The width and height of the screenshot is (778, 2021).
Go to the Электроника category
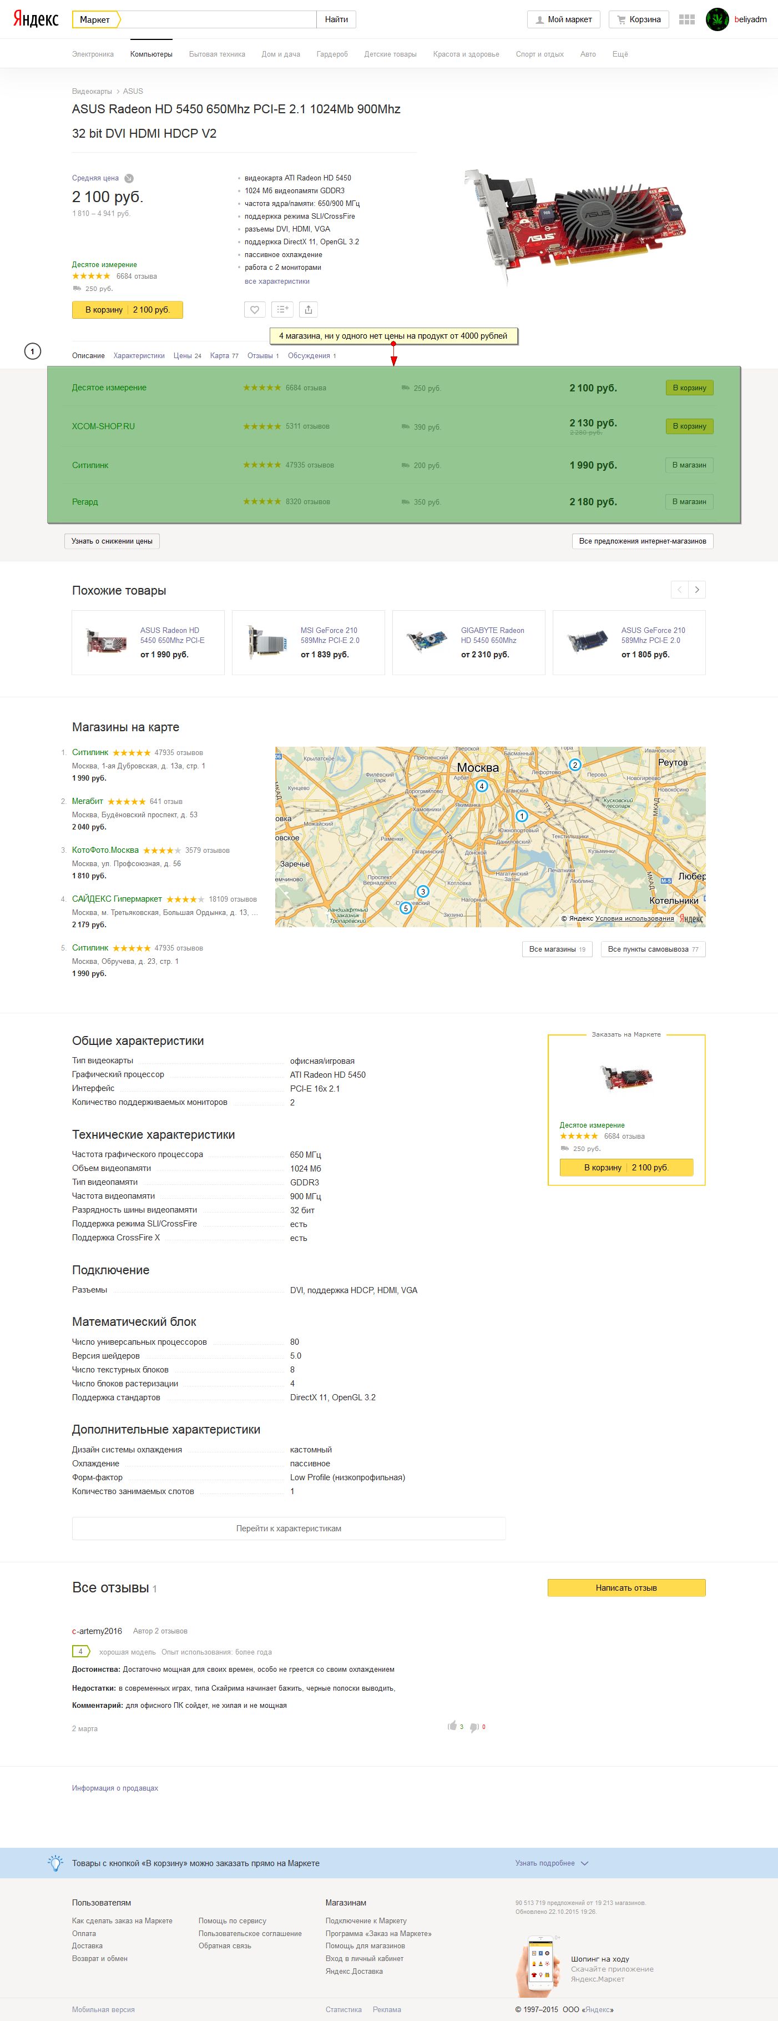pos(93,54)
